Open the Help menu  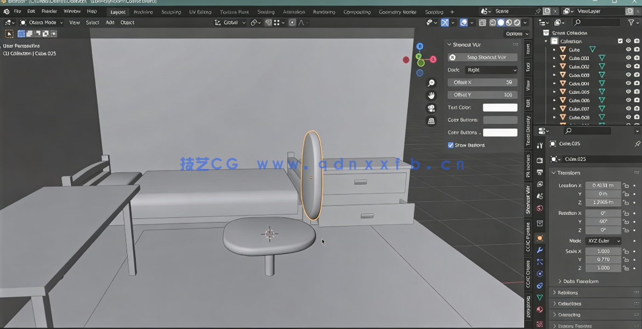point(91,11)
